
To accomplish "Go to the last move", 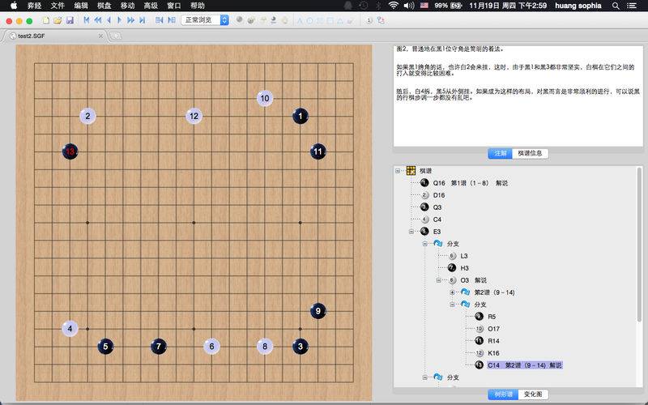I will tap(143, 20).
